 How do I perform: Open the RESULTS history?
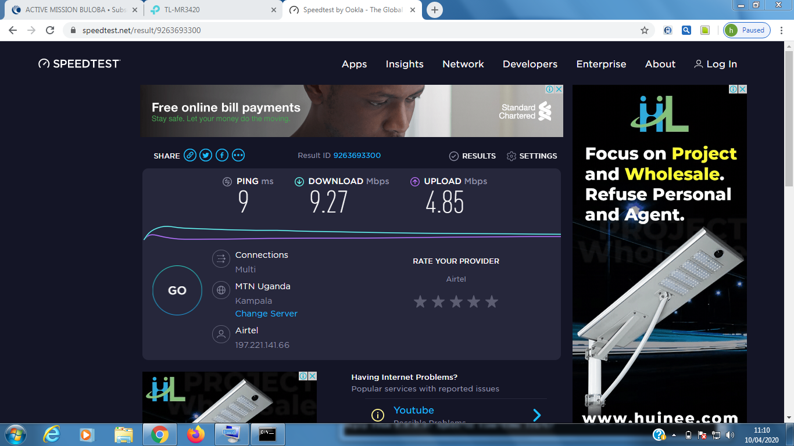click(x=473, y=156)
